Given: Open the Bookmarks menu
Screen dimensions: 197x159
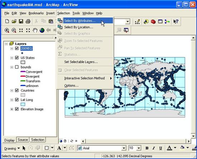Looking at the screenshot, I should [36, 13].
